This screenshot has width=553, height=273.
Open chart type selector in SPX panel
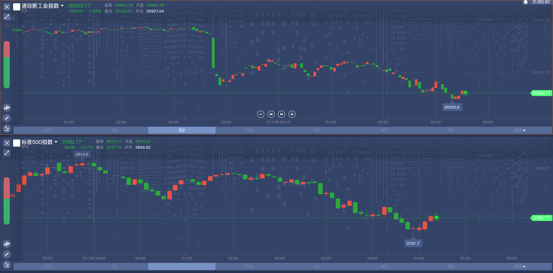[7, 244]
